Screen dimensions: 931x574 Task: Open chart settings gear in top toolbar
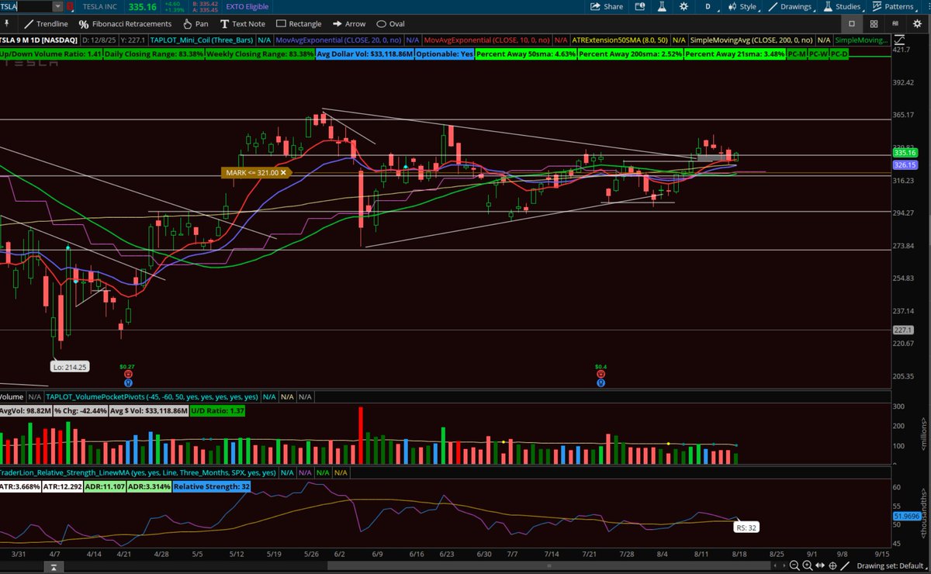pyautogui.click(x=684, y=6)
